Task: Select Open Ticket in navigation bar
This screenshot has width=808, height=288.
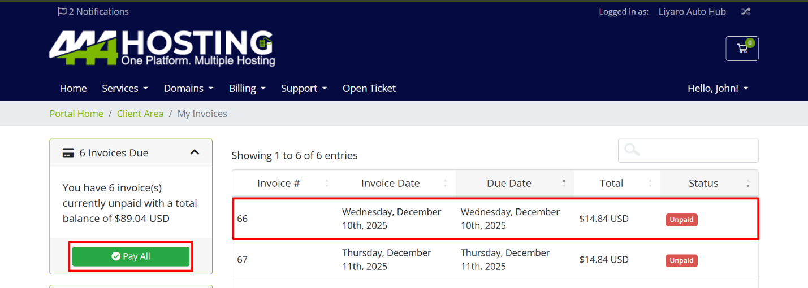Action: point(369,89)
